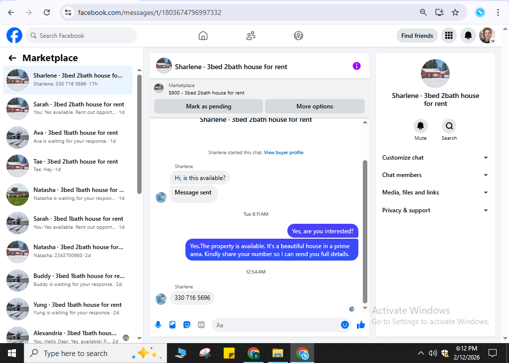
Task: Open Sarah 3bed 2bath house conversation
Action: pyautogui.click(x=68, y=108)
